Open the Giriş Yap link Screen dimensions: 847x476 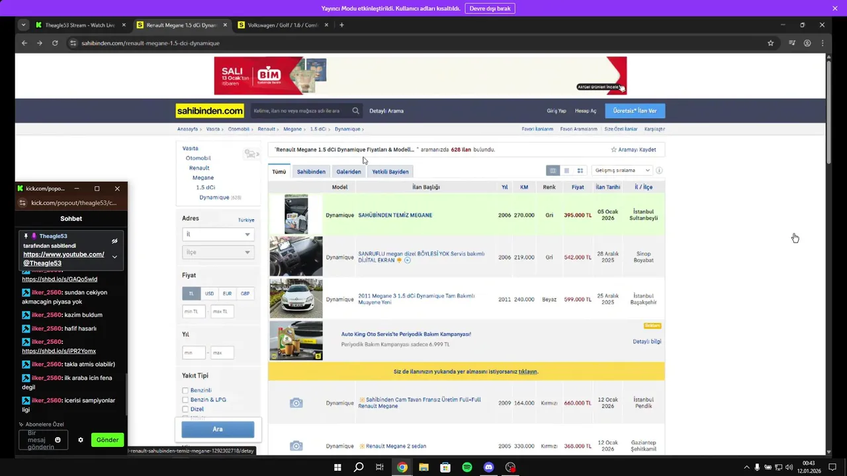[x=557, y=111]
